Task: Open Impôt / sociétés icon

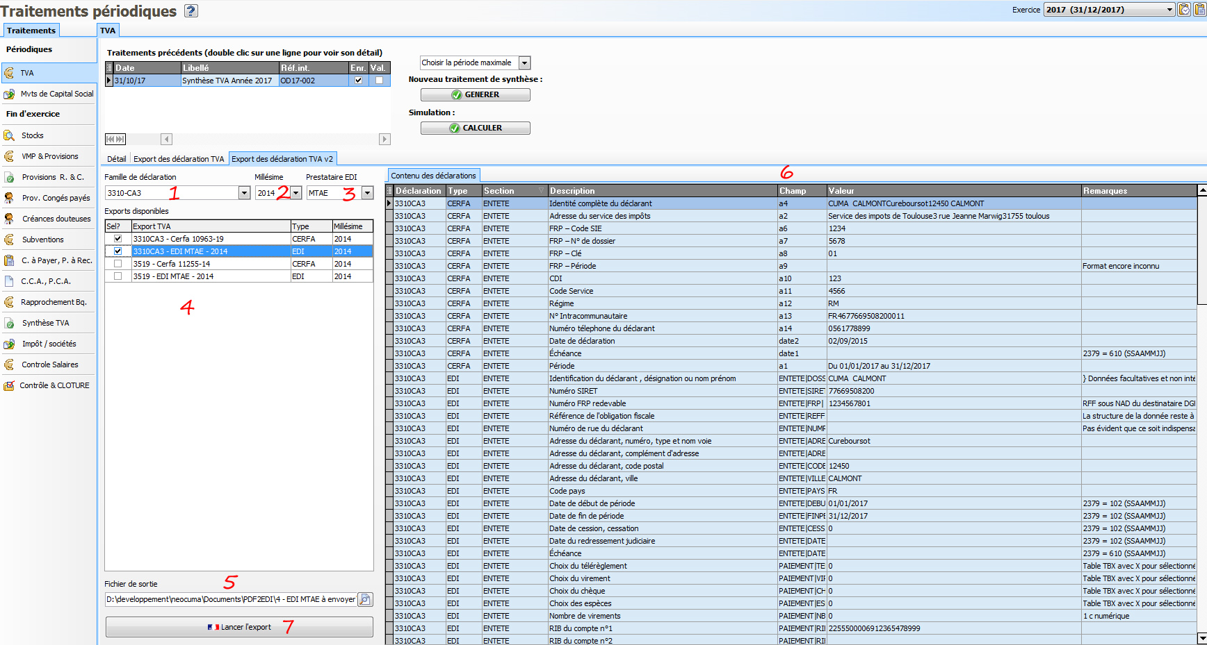Action: click(9, 344)
